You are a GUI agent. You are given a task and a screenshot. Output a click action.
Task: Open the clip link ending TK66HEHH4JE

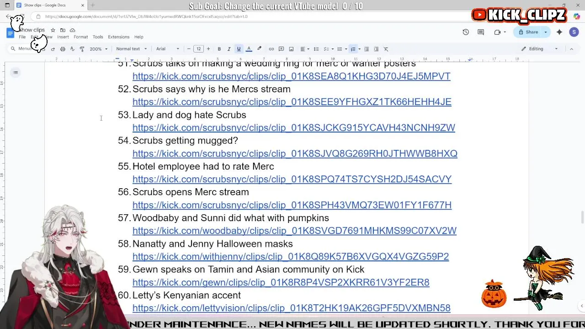(x=292, y=102)
